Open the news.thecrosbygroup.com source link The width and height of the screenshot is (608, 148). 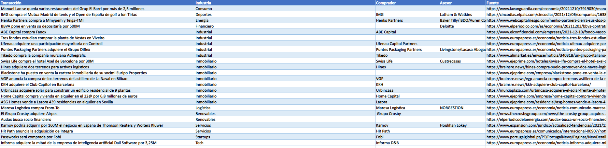(x=546, y=114)
